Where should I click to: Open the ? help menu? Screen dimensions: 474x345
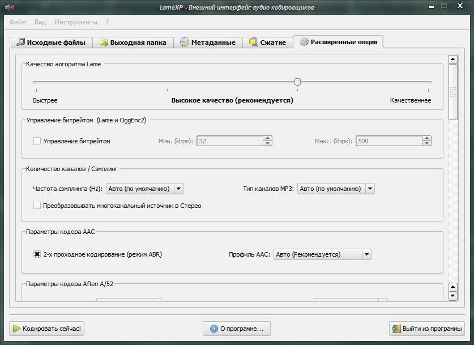(x=107, y=22)
